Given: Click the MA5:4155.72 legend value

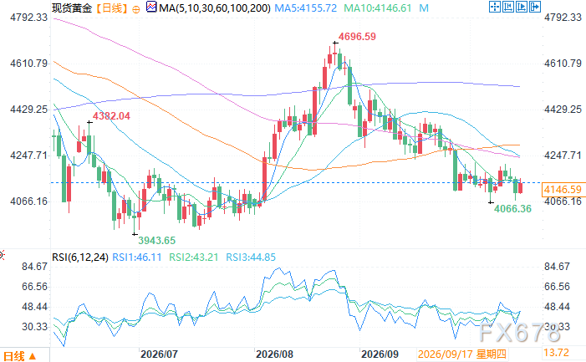Looking at the screenshot, I should 305,8.
